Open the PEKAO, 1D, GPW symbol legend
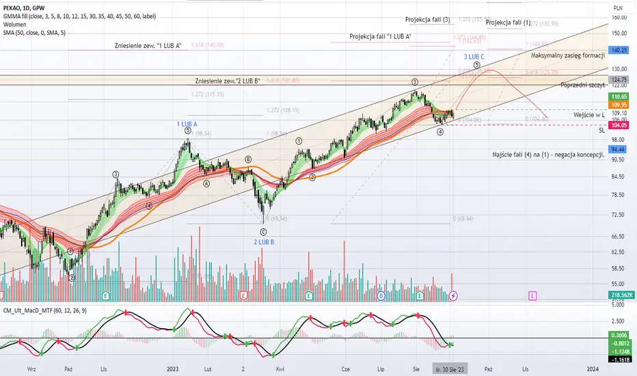Image resolution: width=637 pixels, height=376 pixels. (24, 8)
